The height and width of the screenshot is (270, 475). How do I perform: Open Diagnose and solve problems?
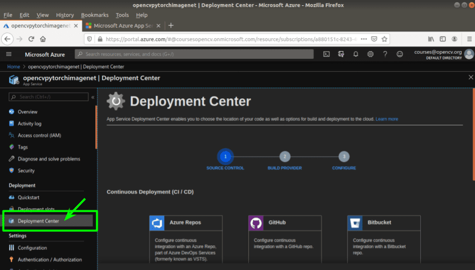click(48, 159)
